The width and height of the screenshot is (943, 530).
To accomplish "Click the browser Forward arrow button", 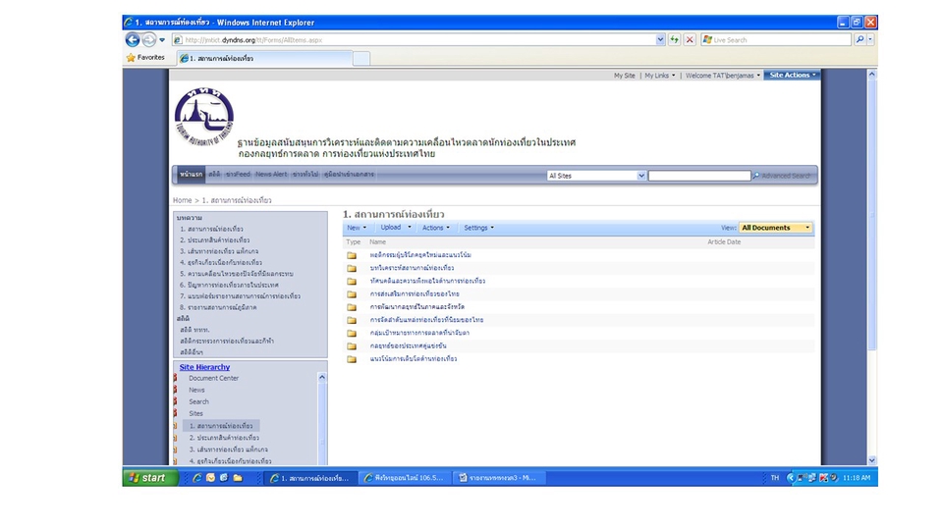I will (x=148, y=39).
